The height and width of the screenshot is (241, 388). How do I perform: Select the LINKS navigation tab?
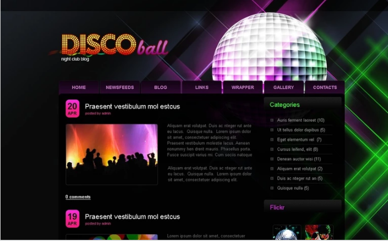201,87
